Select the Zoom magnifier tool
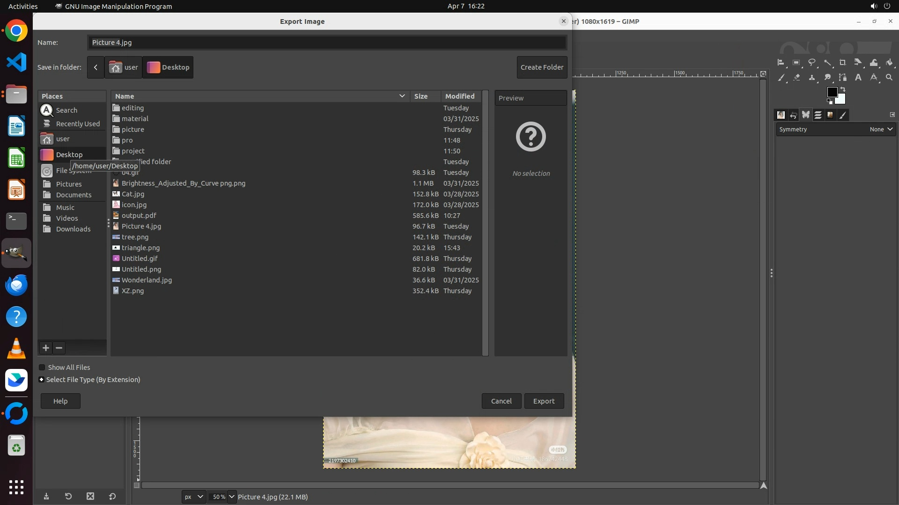899x505 pixels. (x=889, y=78)
